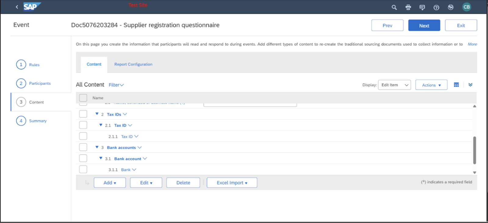Open the Add dropdown button
The width and height of the screenshot is (488, 223).
(110, 183)
